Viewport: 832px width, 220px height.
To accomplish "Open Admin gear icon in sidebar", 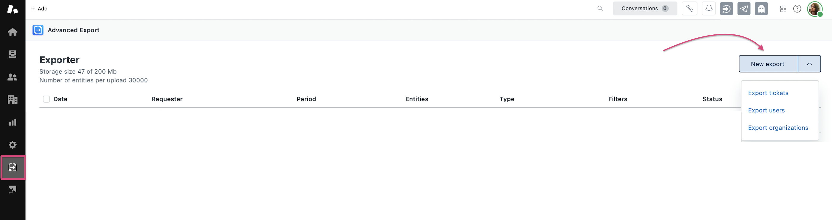I will [12, 145].
